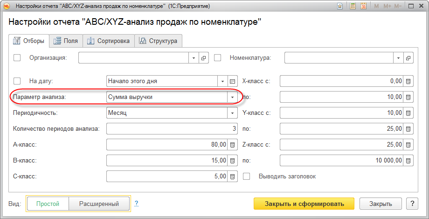Screen dimensions: 429x219
Task: Check the 'Выводить заголовок' option
Action: 247,177
